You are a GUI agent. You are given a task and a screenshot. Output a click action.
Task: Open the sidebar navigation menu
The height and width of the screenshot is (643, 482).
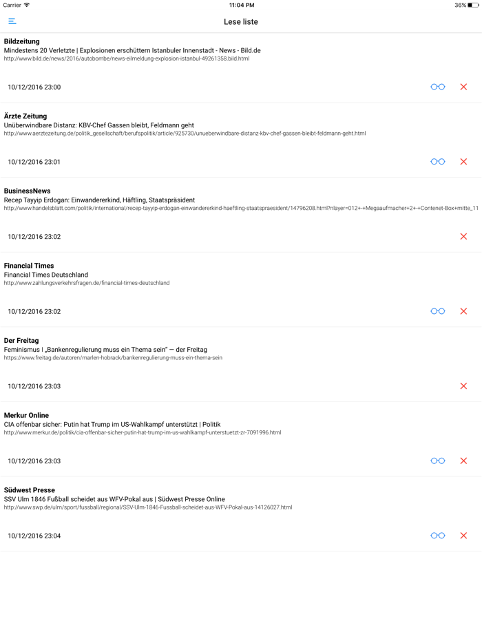12,21
